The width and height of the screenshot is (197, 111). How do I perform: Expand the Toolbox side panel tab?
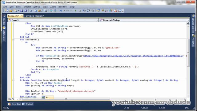4,20
